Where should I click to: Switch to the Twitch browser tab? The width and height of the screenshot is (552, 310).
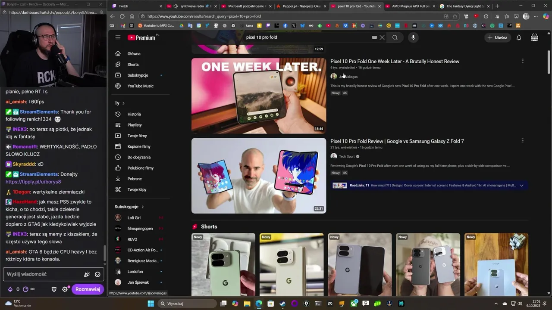tap(136, 6)
